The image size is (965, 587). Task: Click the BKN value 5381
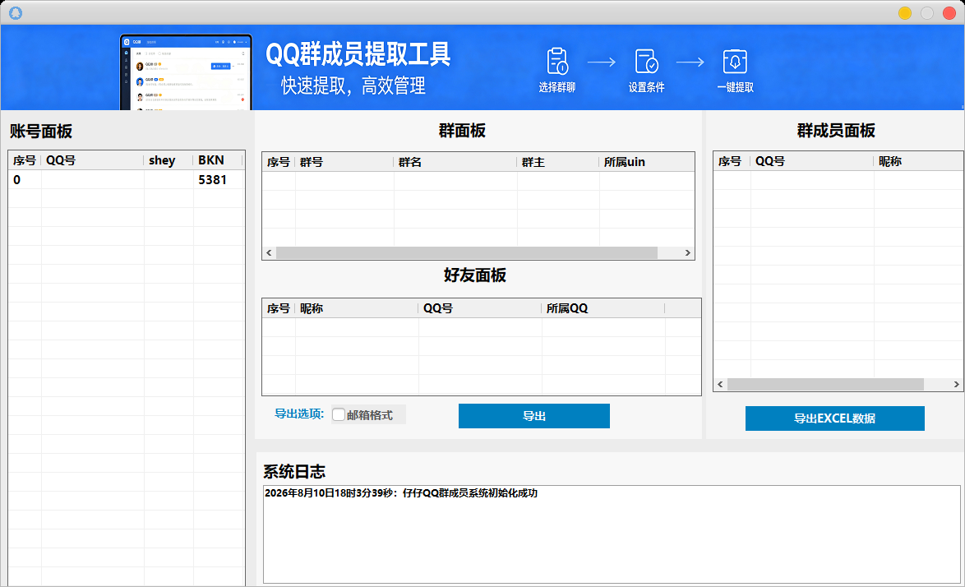(x=212, y=180)
